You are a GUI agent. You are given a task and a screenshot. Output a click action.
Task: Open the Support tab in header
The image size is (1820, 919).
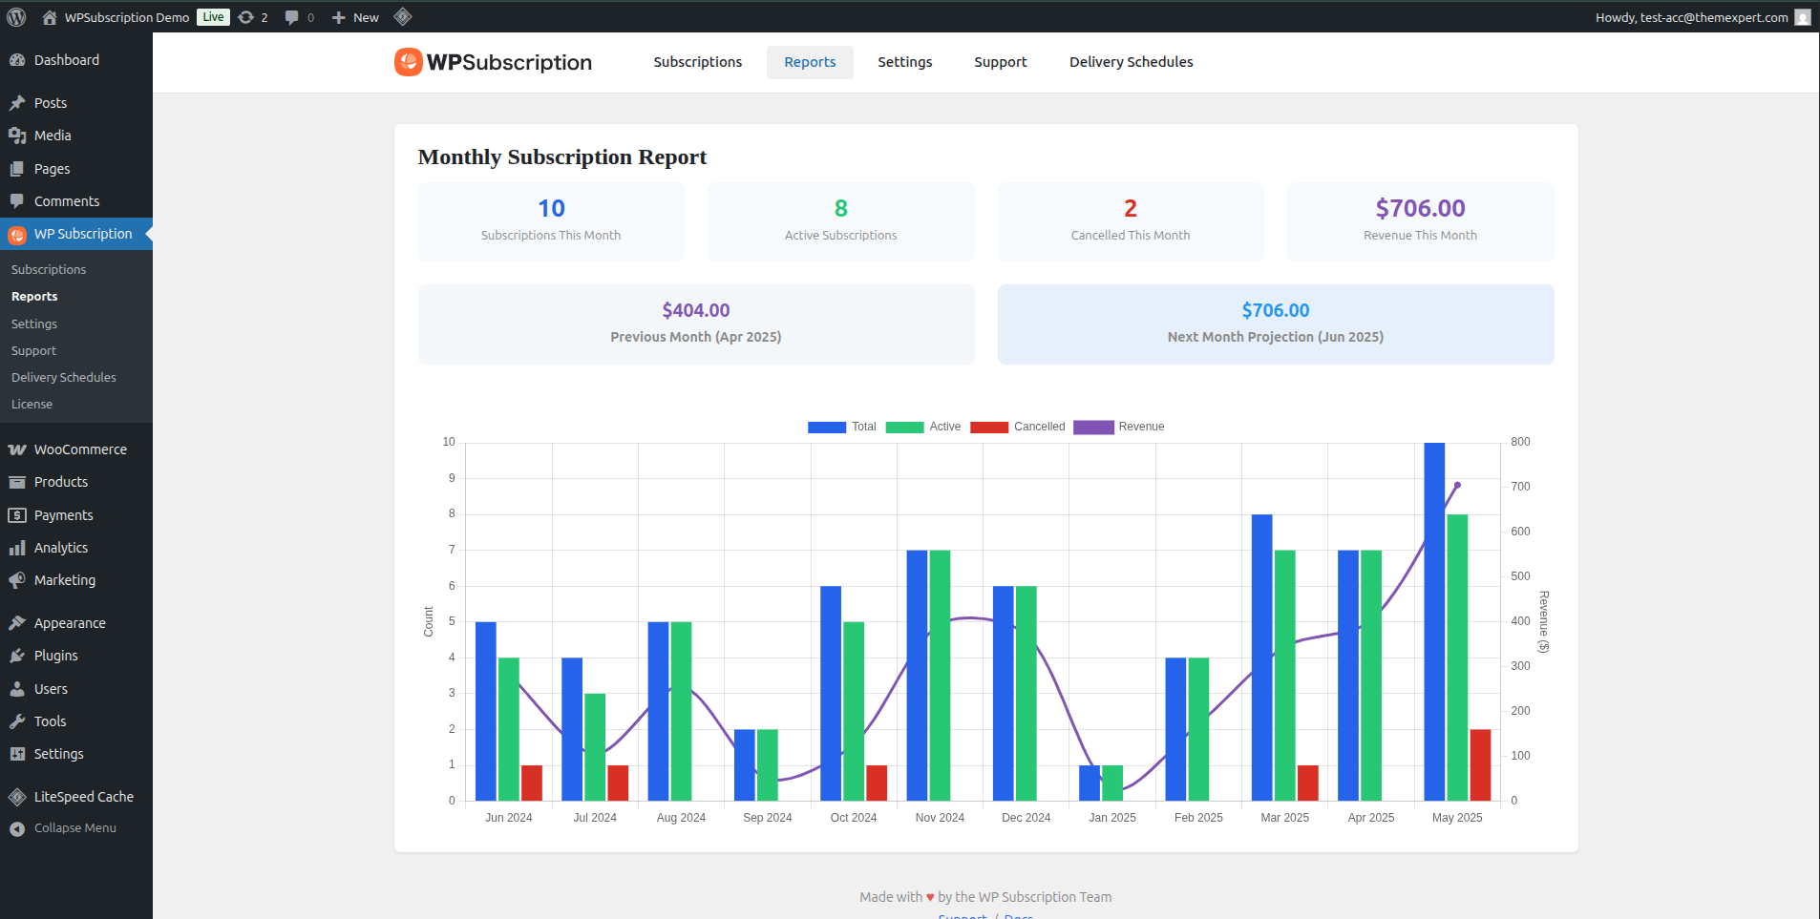1001,62
